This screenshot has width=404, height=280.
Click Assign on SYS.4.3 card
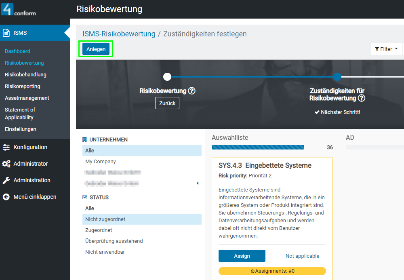[x=242, y=256]
